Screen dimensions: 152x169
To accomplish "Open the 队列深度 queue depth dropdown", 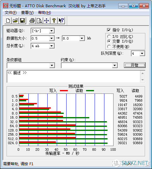I will point(142,54).
